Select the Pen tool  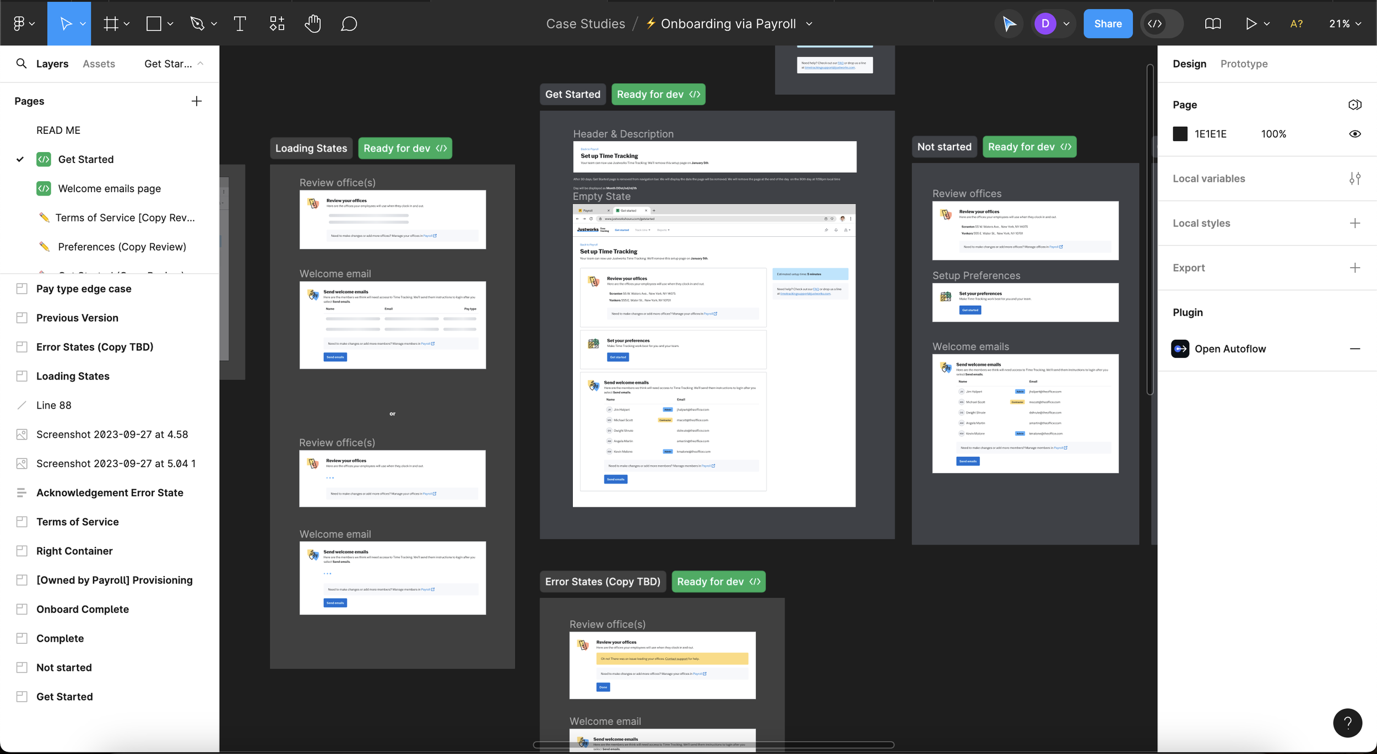point(197,24)
